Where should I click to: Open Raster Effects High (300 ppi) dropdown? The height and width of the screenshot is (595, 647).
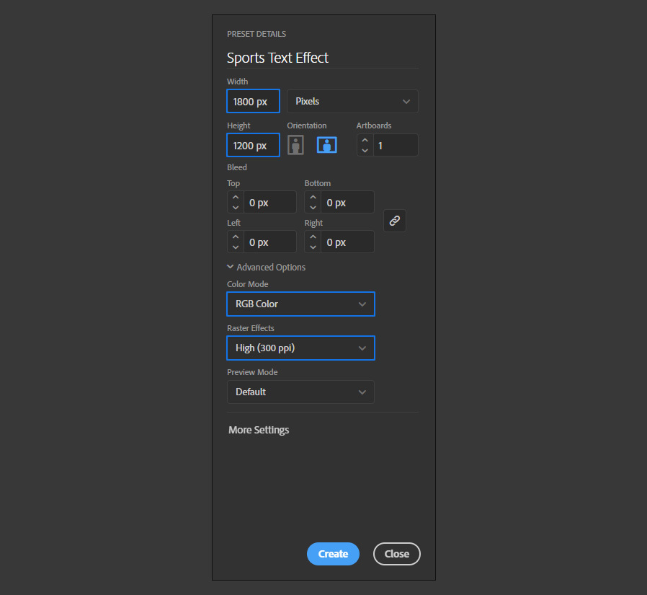301,348
